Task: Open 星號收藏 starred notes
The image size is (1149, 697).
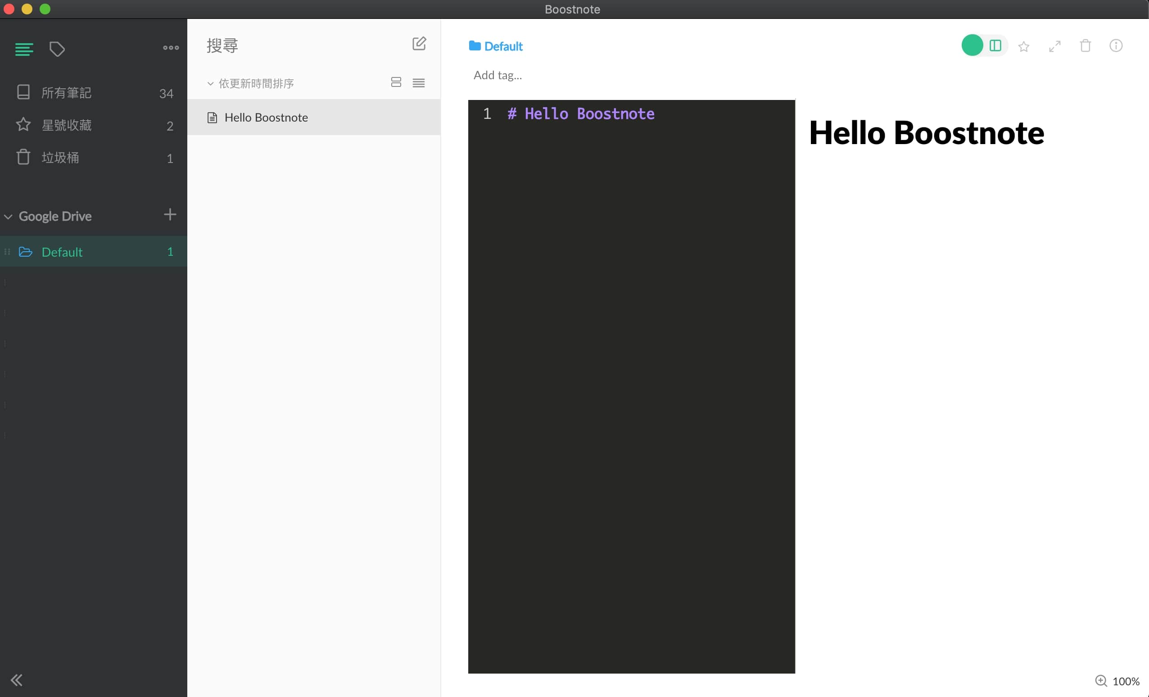Action: coord(93,125)
